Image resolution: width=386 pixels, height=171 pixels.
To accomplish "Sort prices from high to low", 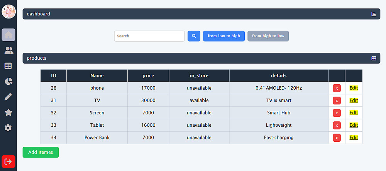I will (x=268, y=36).
